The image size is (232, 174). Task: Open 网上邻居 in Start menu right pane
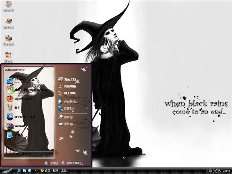[x=67, y=93]
